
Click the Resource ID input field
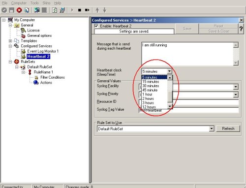189,102
